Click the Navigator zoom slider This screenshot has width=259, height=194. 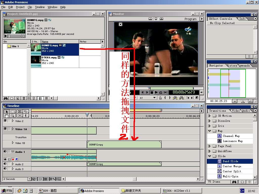point(243,101)
